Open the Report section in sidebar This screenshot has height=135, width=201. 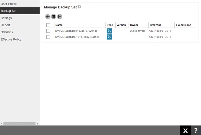(x=5, y=25)
